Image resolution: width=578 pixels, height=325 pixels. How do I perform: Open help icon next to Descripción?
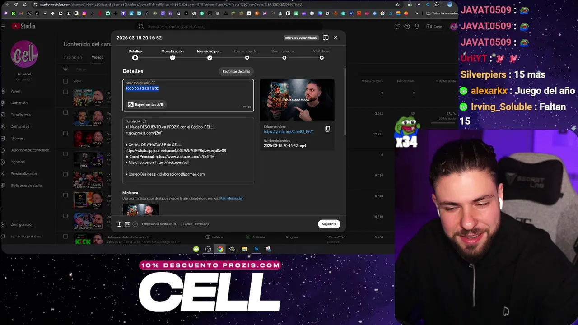click(144, 121)
